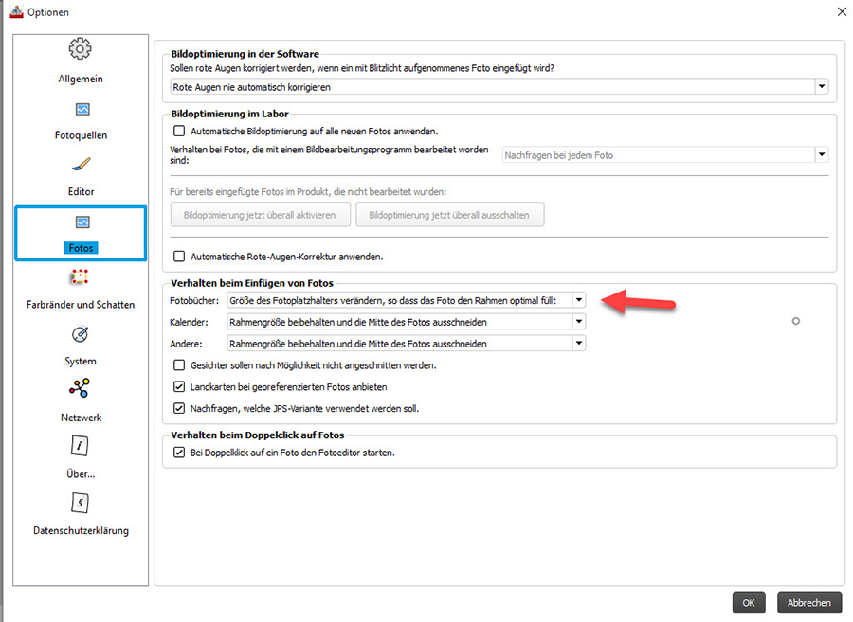853x622 pixels.
Task: Switch to the Allgemein label
Action: click(x=81, y=79)
